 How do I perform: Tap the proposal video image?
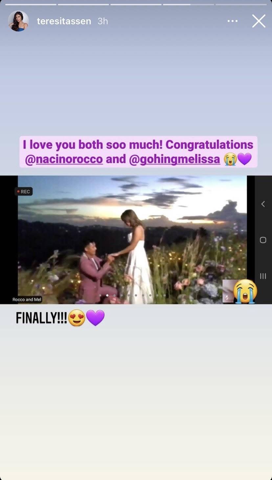click(x=132, y=240)
